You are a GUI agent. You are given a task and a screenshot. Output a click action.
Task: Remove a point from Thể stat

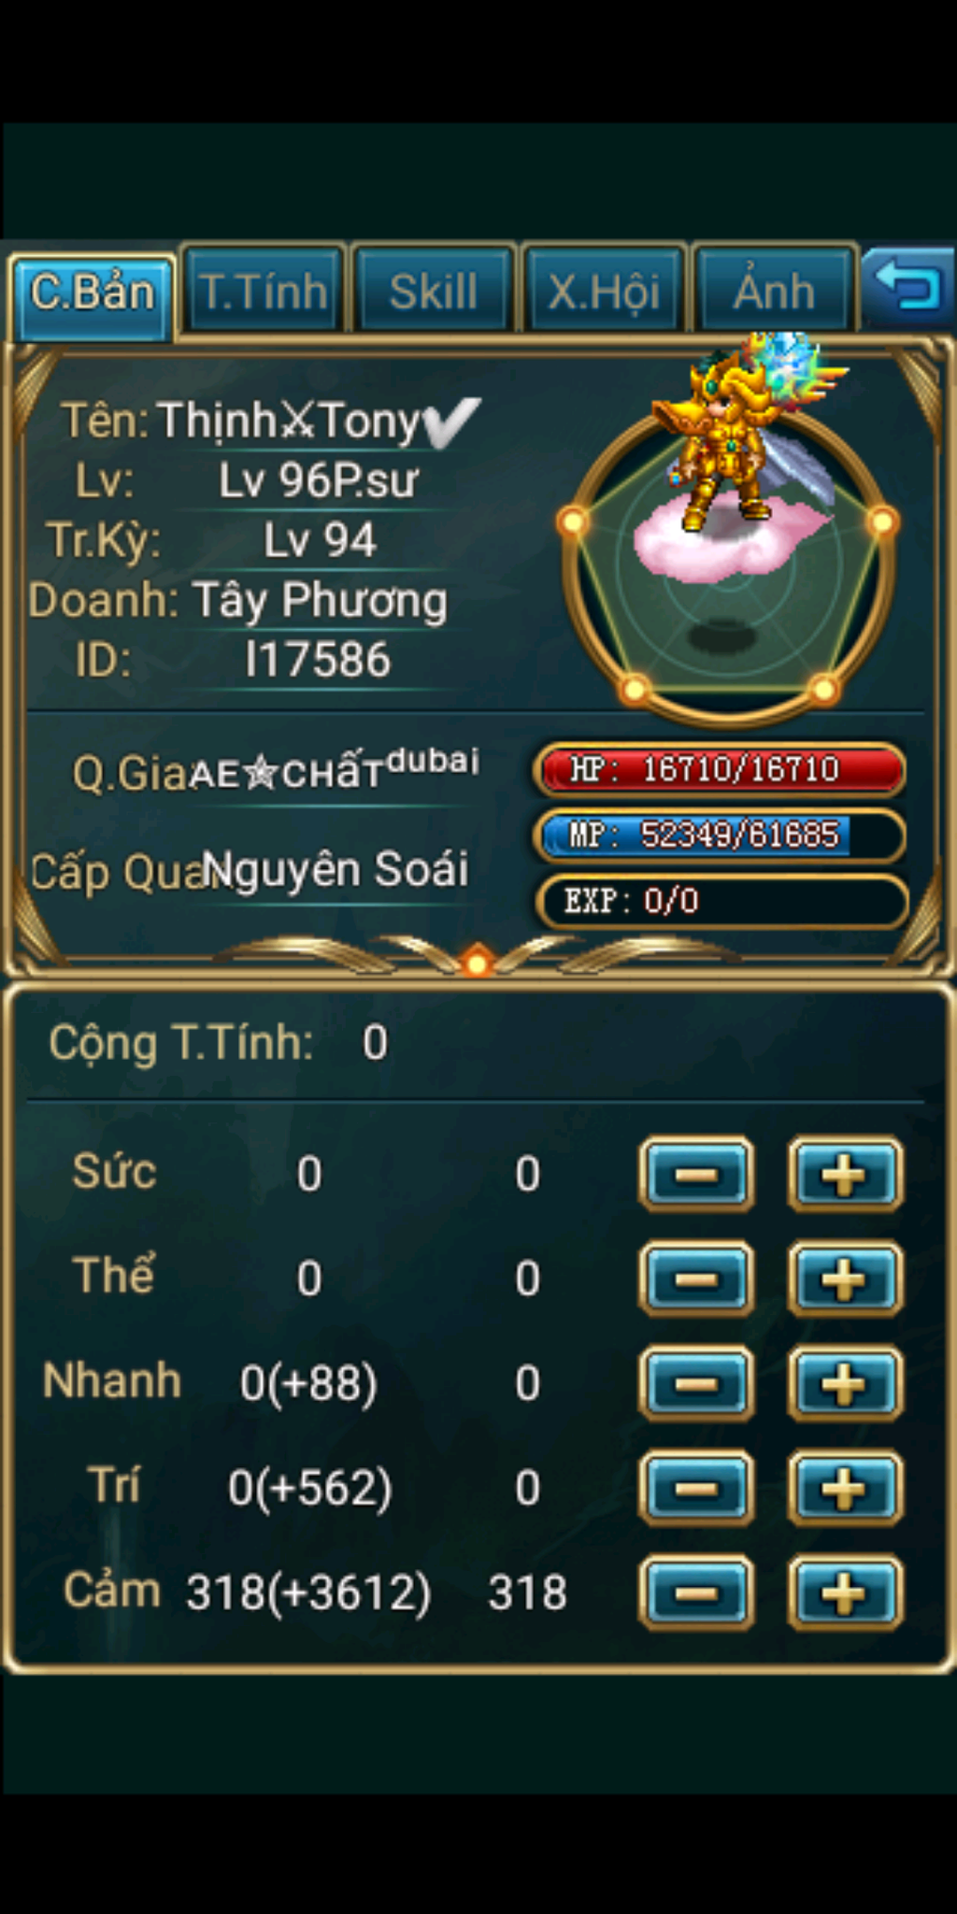click(x=696, y=1278)
